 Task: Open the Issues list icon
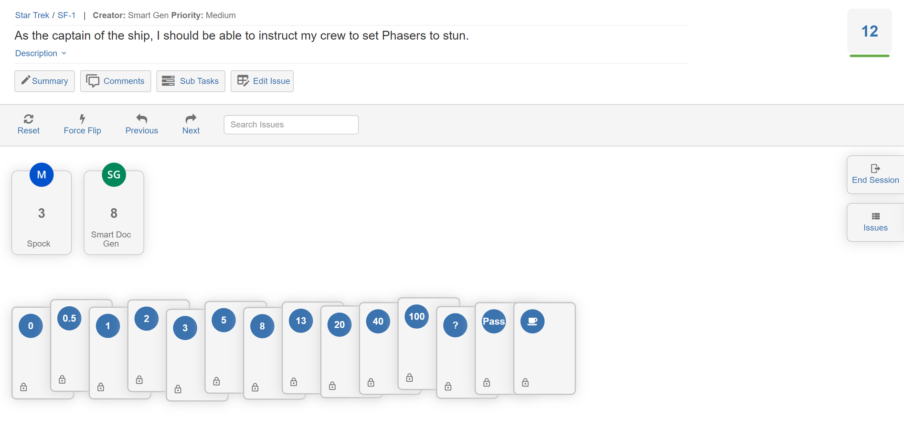tap(875, 216)
